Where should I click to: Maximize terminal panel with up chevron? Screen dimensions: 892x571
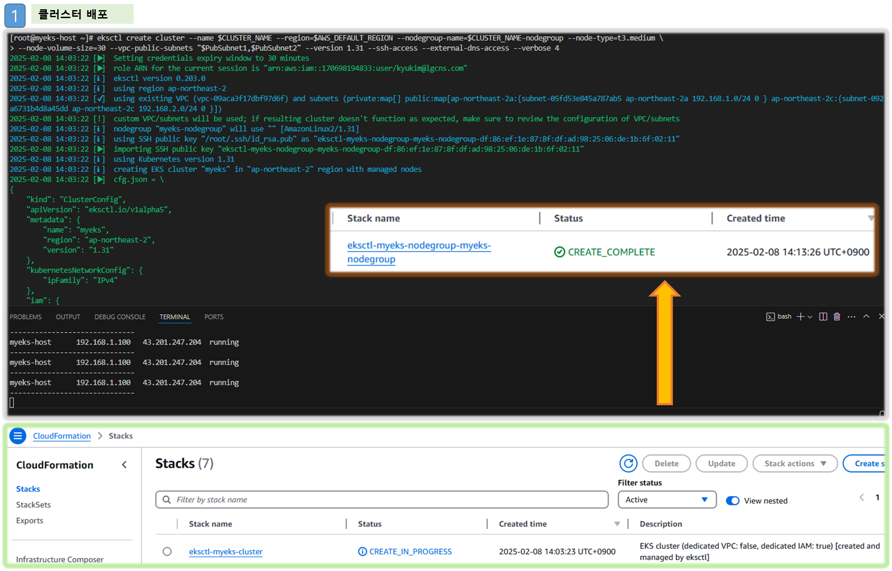pos(866,316)
